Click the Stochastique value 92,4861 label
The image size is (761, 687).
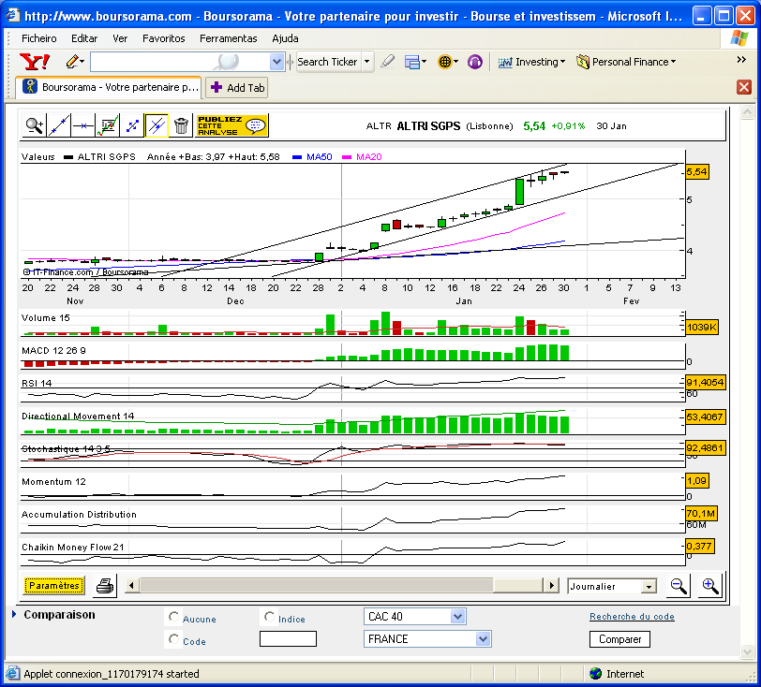705,447
